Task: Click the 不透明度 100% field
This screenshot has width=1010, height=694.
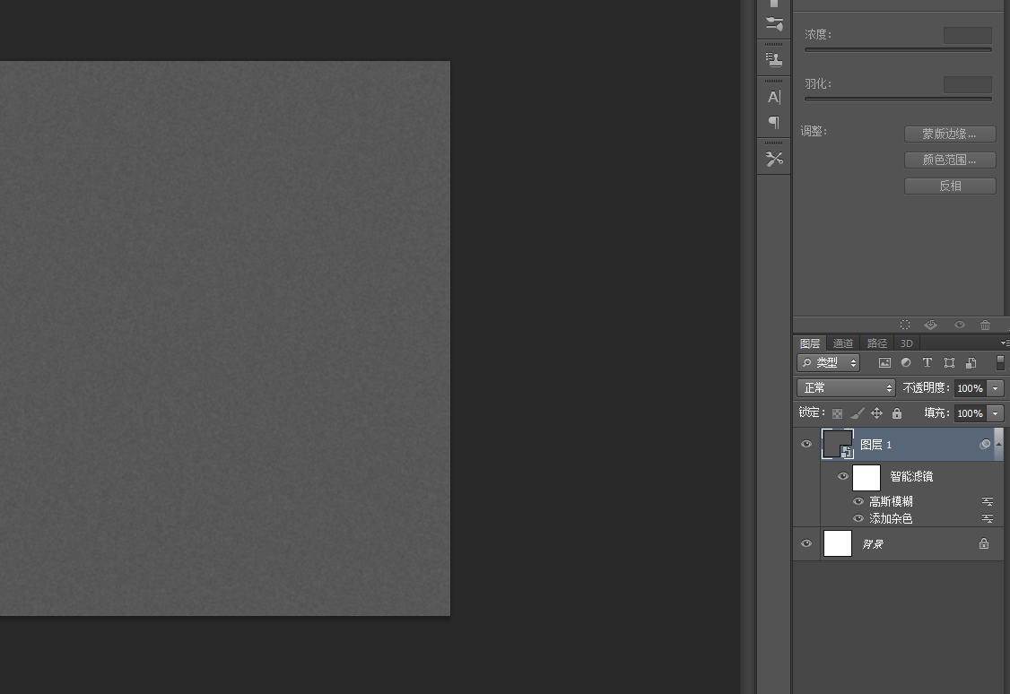Action: [x=970, y=388]
